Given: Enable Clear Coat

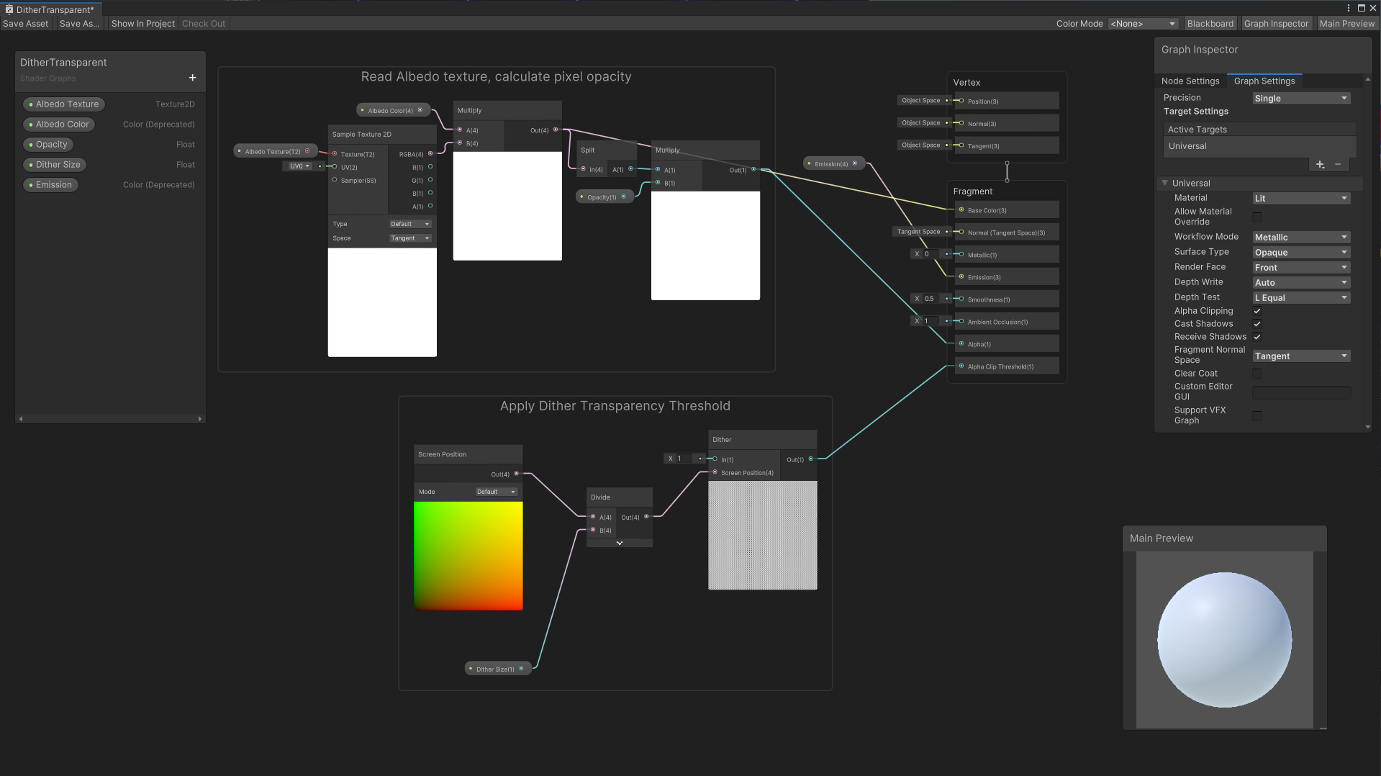Looking at the screenshot, I should pos(1257,373).
